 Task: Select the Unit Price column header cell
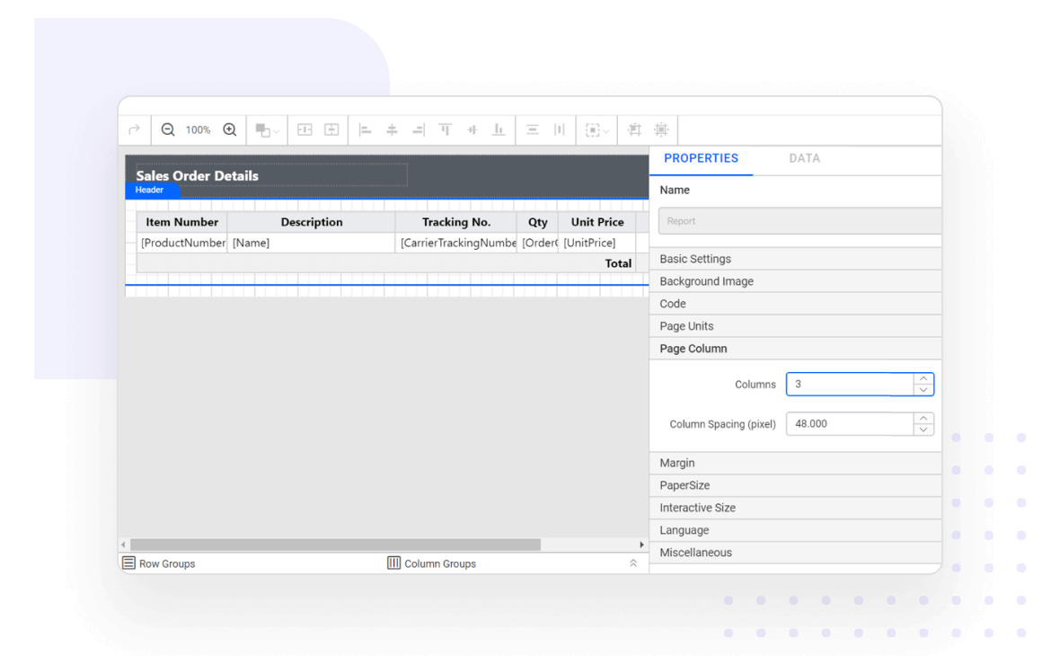pos(597,222)
